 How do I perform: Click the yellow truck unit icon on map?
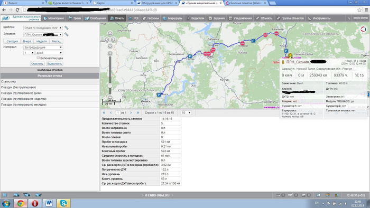(x=290, y=55)
